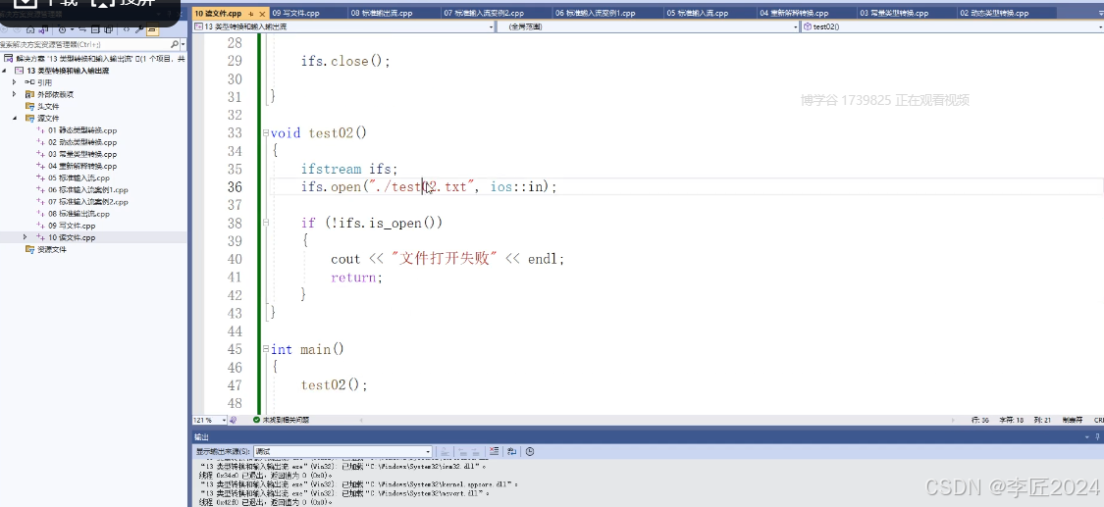Click the 文件打开失败 string literal
1104x507 pixels.
coord(445,259)
